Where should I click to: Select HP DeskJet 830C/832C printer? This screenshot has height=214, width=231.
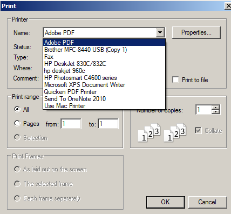click(x=104, y=64)
